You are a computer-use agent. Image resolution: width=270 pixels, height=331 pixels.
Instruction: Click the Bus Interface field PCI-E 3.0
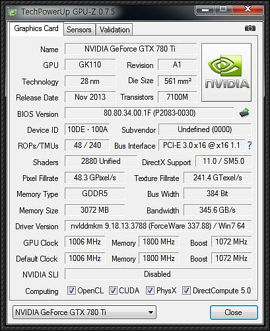click(201, 145)
